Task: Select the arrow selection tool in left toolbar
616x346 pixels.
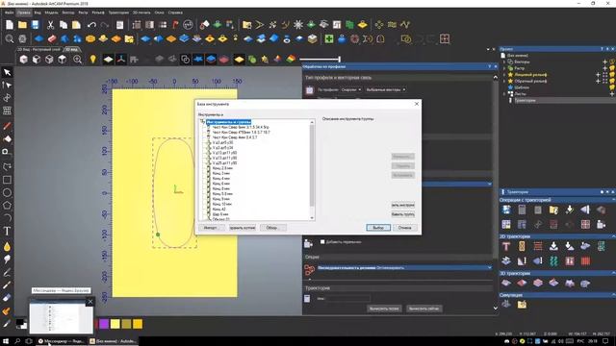Action: [7, 72]
